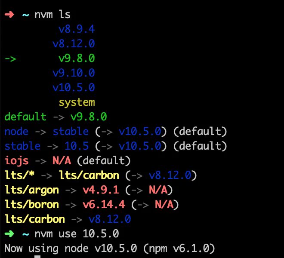Click the 'node -> stable' alias line
The image size is (284, 258).
click(x=116, y=132)
